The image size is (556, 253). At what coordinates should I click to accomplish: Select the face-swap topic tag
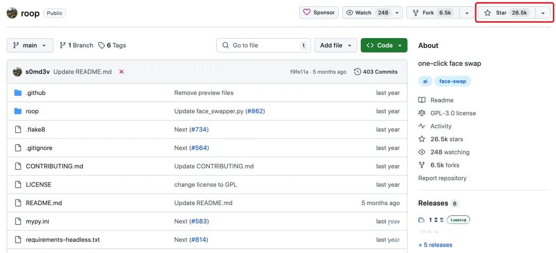coord(453,81)
